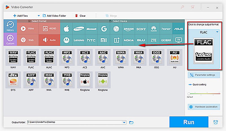Screen dimensions: 226x131
Task: Open ZTE device profiles
Action: point(153,40)
